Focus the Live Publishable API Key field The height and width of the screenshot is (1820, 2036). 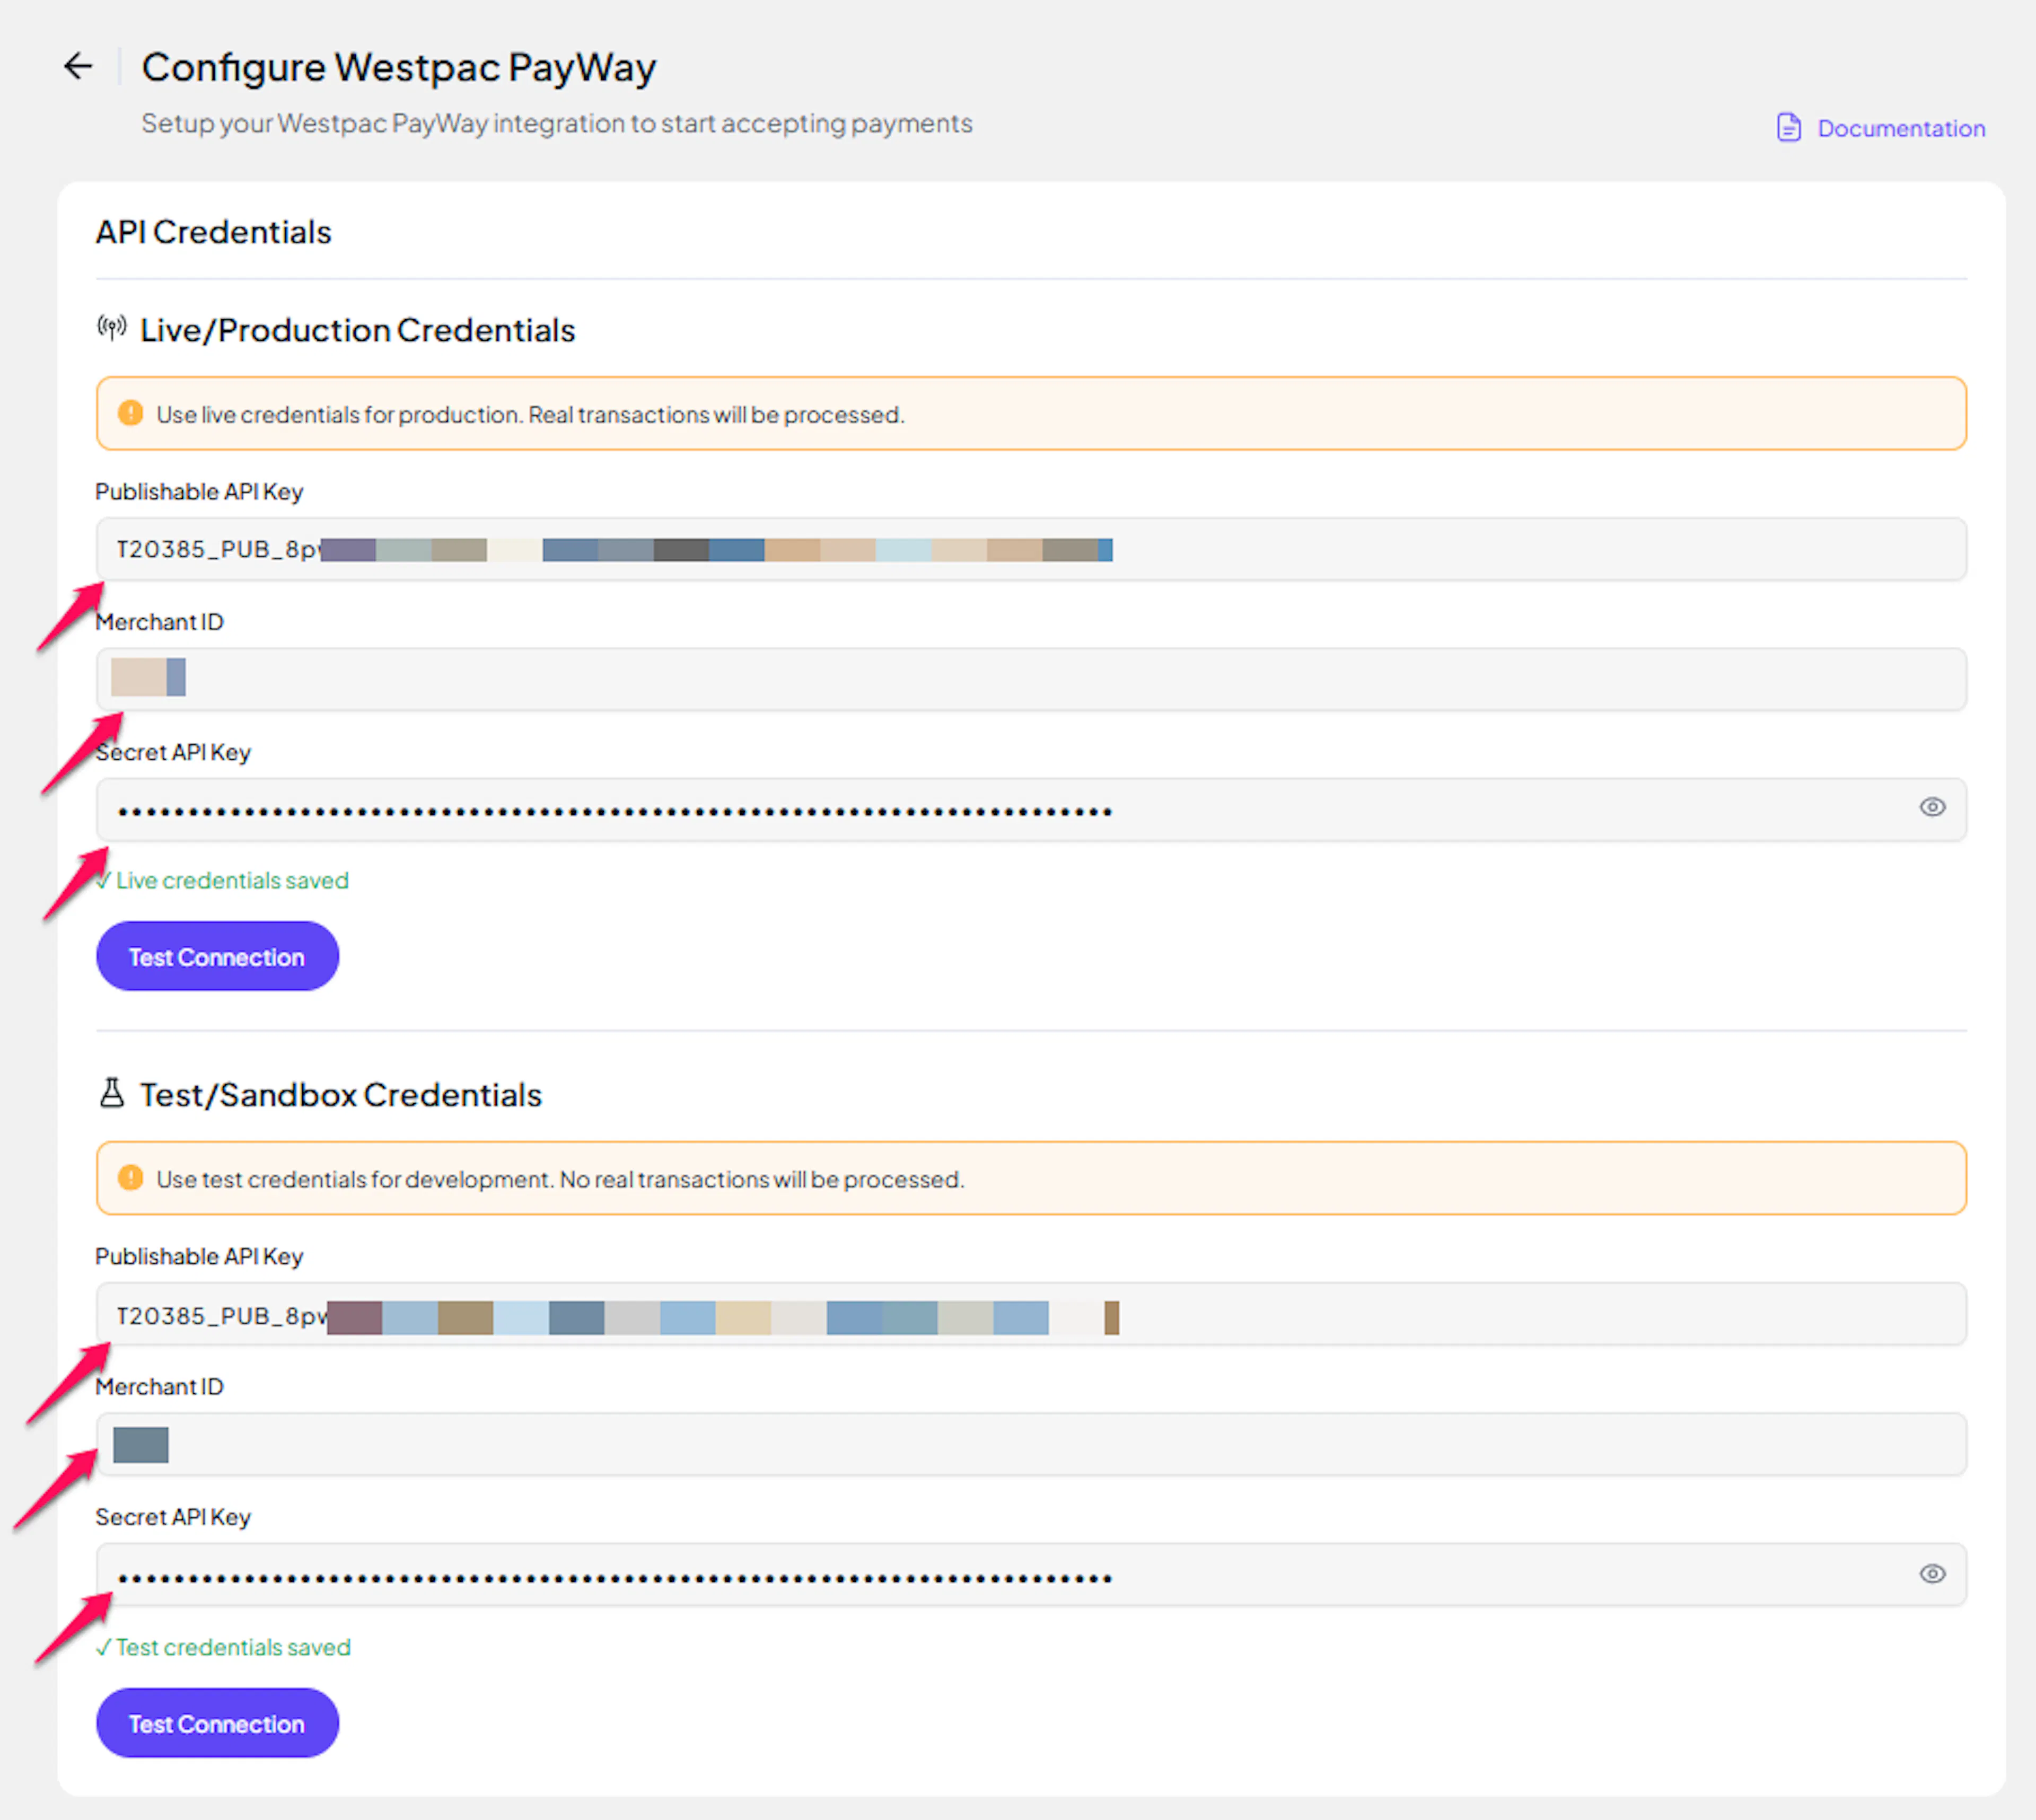click(1031, 549)
